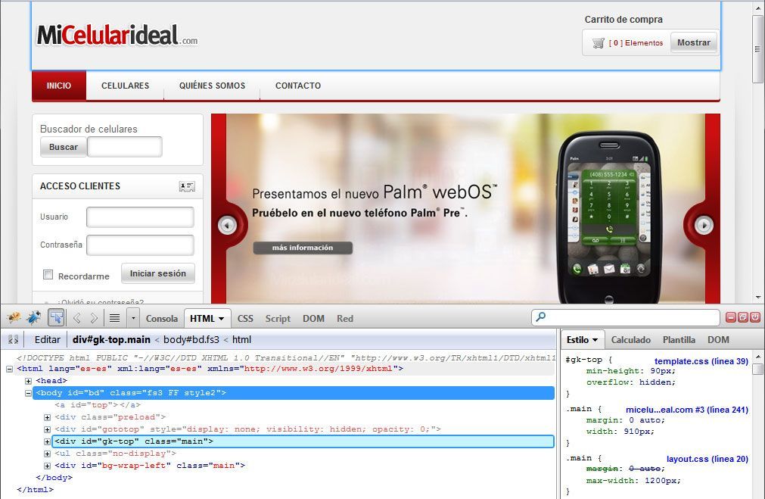Click the más información banner button

(x=303, y=248)
